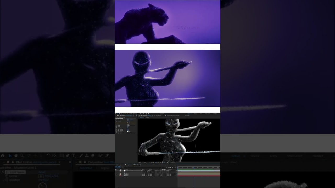The height and width of the screenshot is (188, 335).
Task: Select the Clone Stamp tool in sharp editor toolbar
Action: (142, 114)
